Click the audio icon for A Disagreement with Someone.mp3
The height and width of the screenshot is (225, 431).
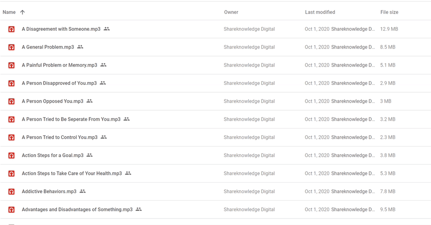(x=11, y=29)
